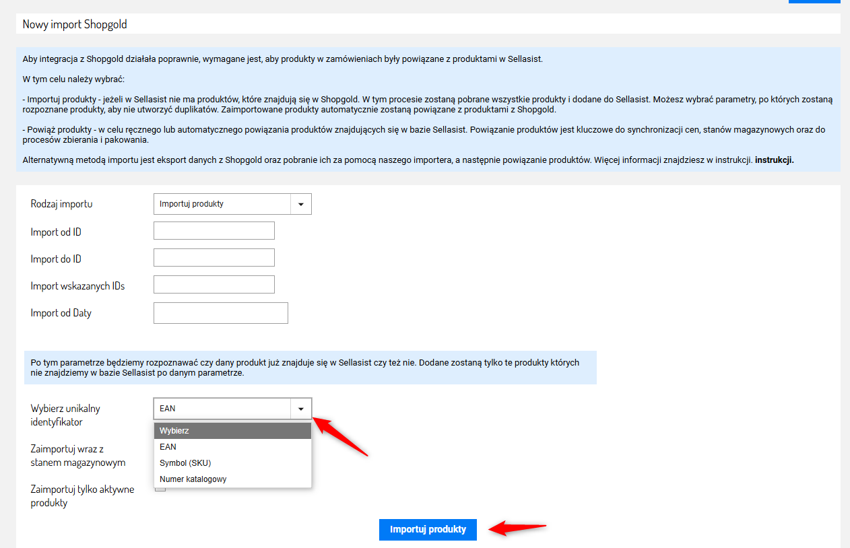The height and width of the screenshot is (548, 850).
Task: Click the Import od Daty label
Action: [61, 313]
